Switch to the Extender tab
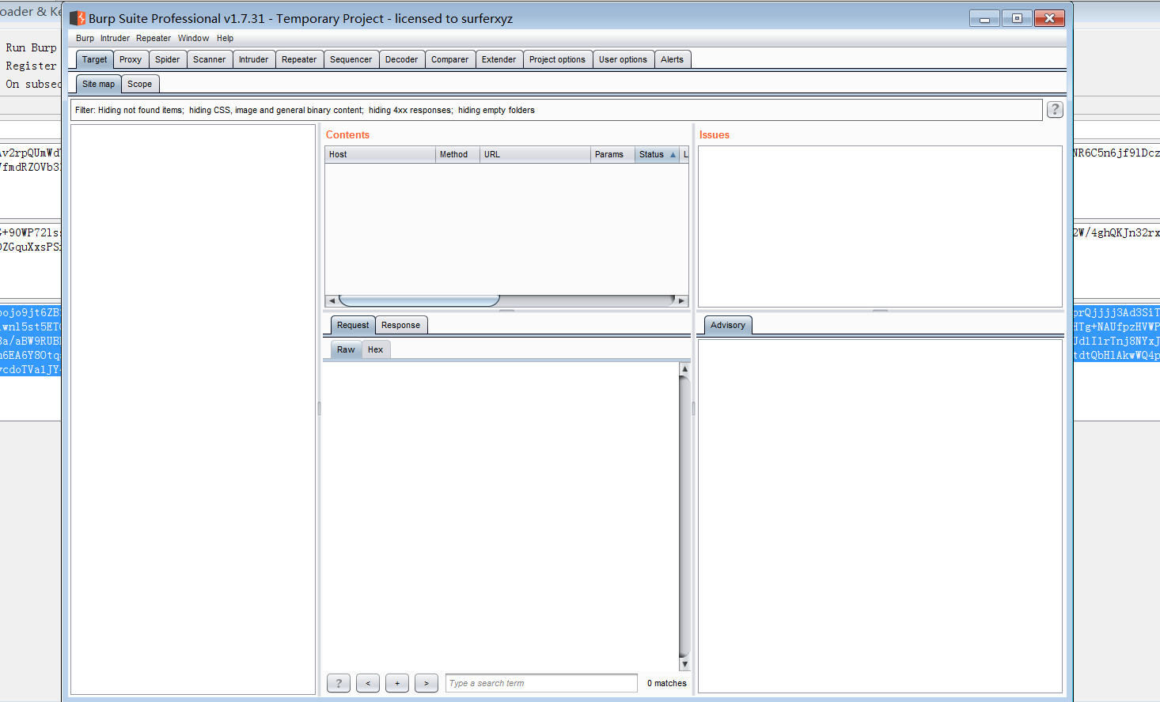The width and height of the screenshot is (1160, 702). coord(499,59)
